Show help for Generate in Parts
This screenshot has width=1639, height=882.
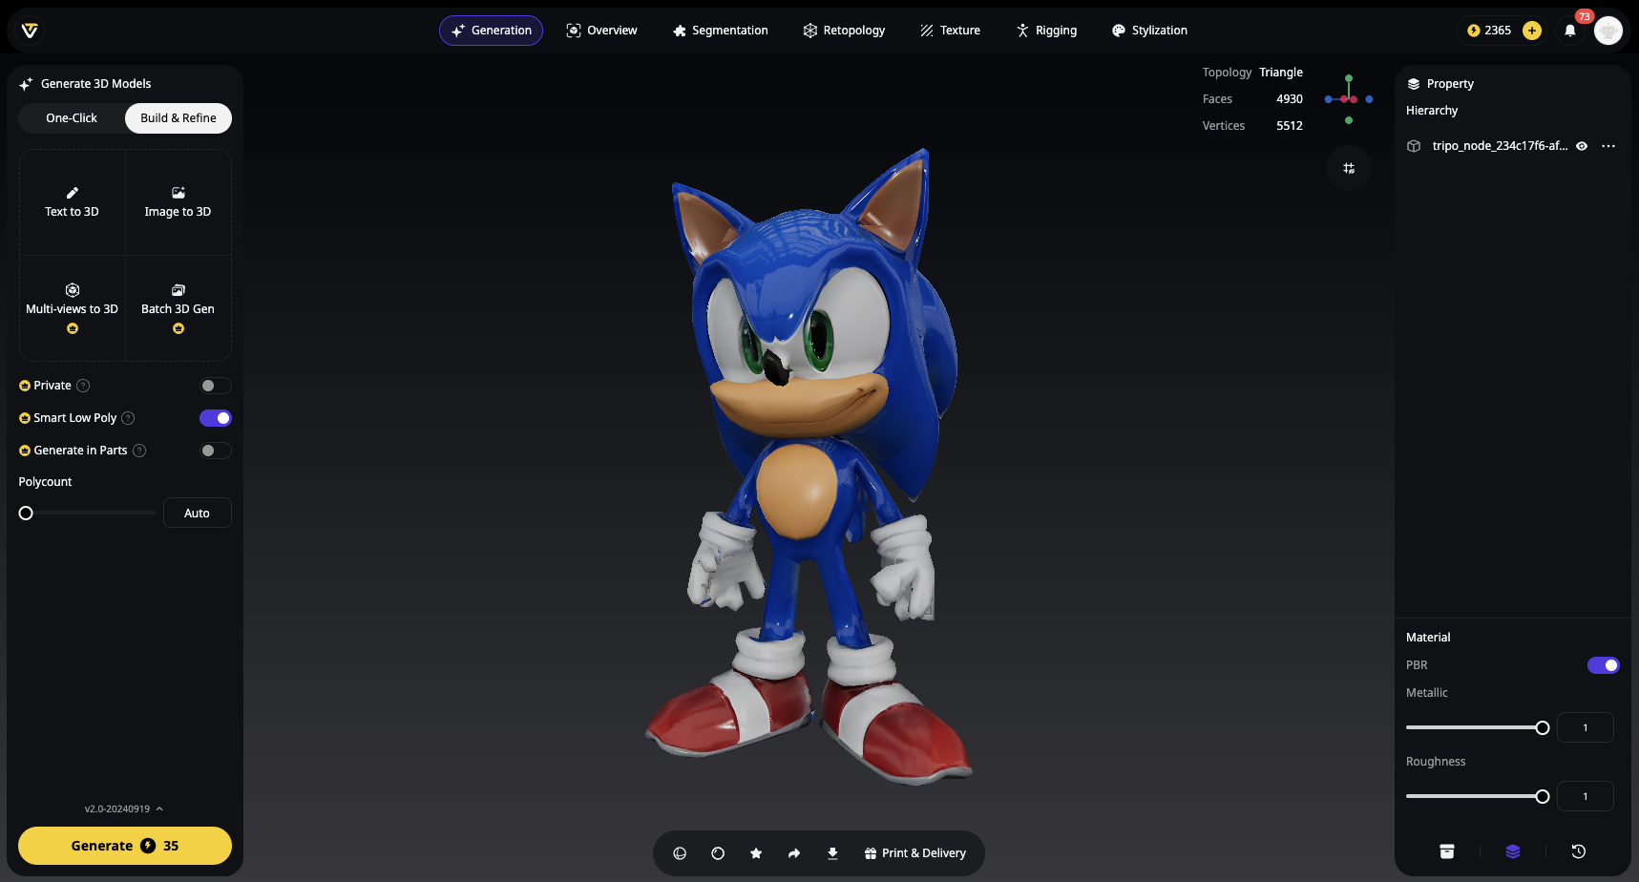click(x=139, y=451)
